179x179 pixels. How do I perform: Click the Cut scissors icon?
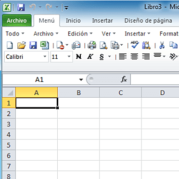[162, 45]
